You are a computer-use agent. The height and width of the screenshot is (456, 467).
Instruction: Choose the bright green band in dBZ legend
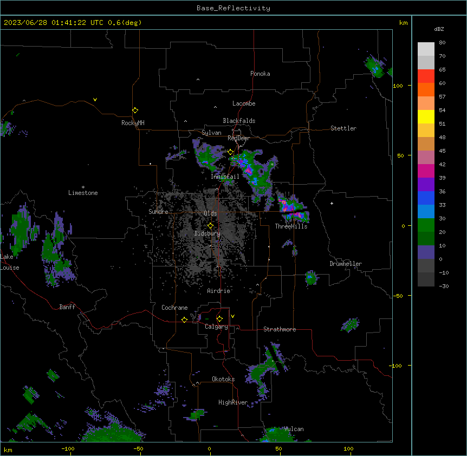426,225
